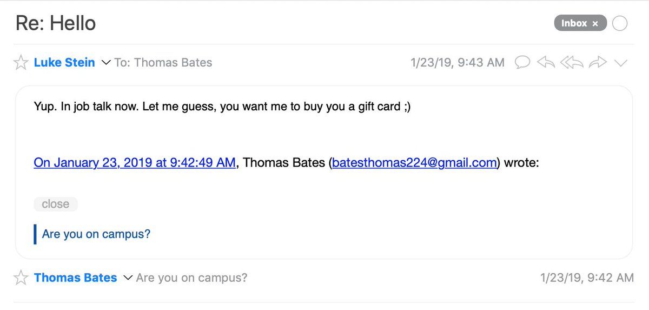Click the January 23, 2019 date link

tap(135, 162)
